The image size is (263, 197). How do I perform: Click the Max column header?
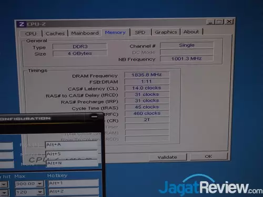click(20, 177)
